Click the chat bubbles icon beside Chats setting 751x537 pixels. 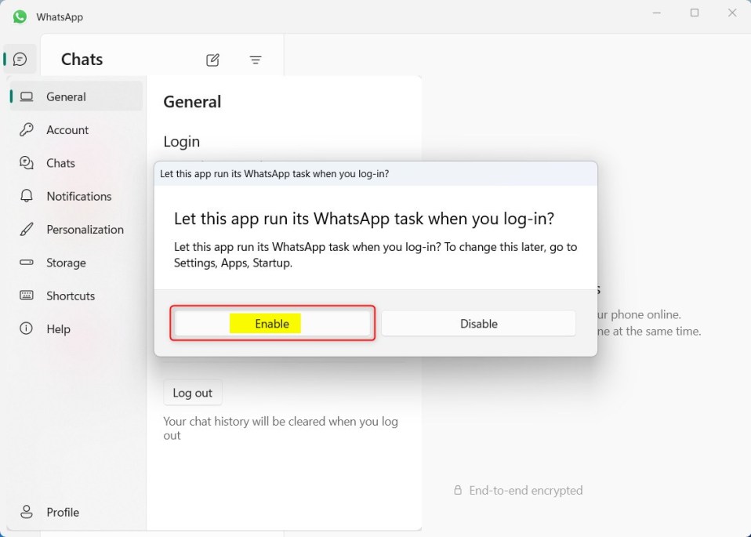click(27, 163)
